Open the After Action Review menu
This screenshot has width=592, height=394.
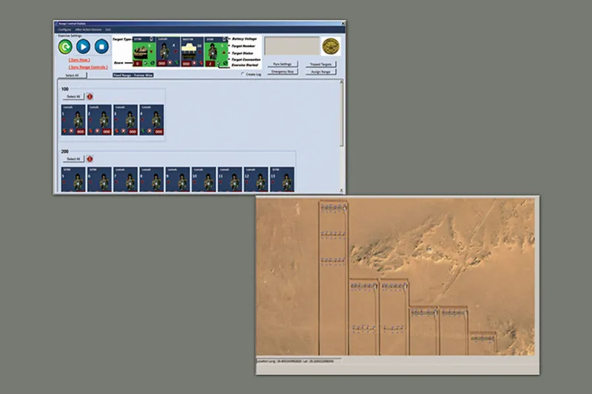(88, 30)
